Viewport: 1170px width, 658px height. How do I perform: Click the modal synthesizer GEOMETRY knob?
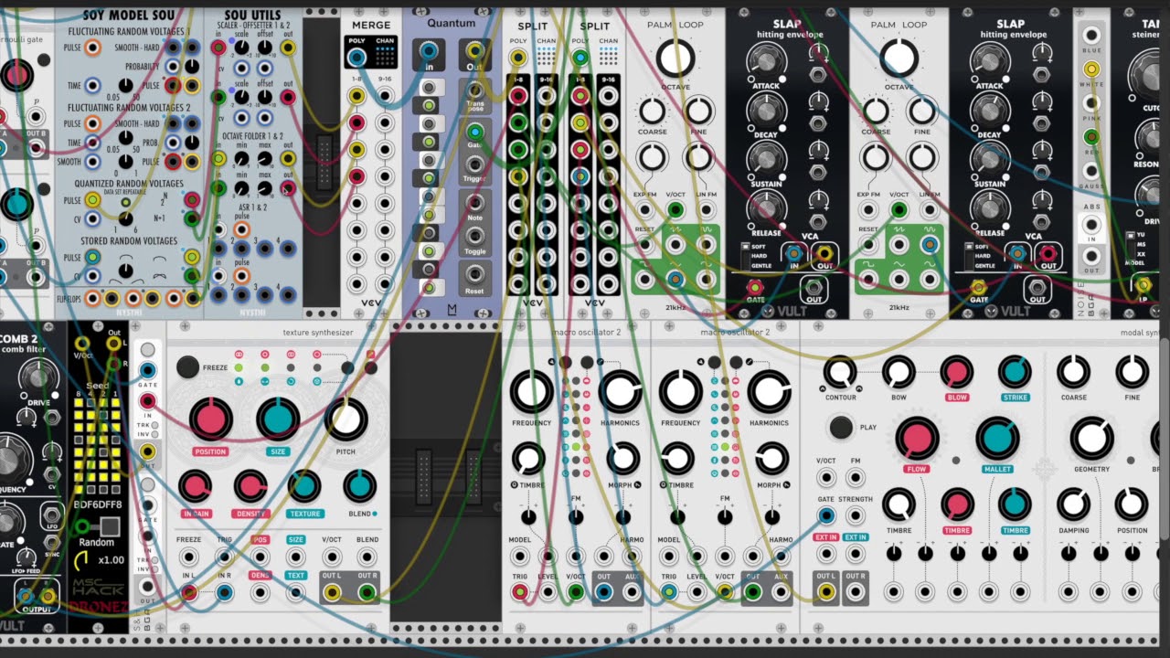coord(1091,438)
